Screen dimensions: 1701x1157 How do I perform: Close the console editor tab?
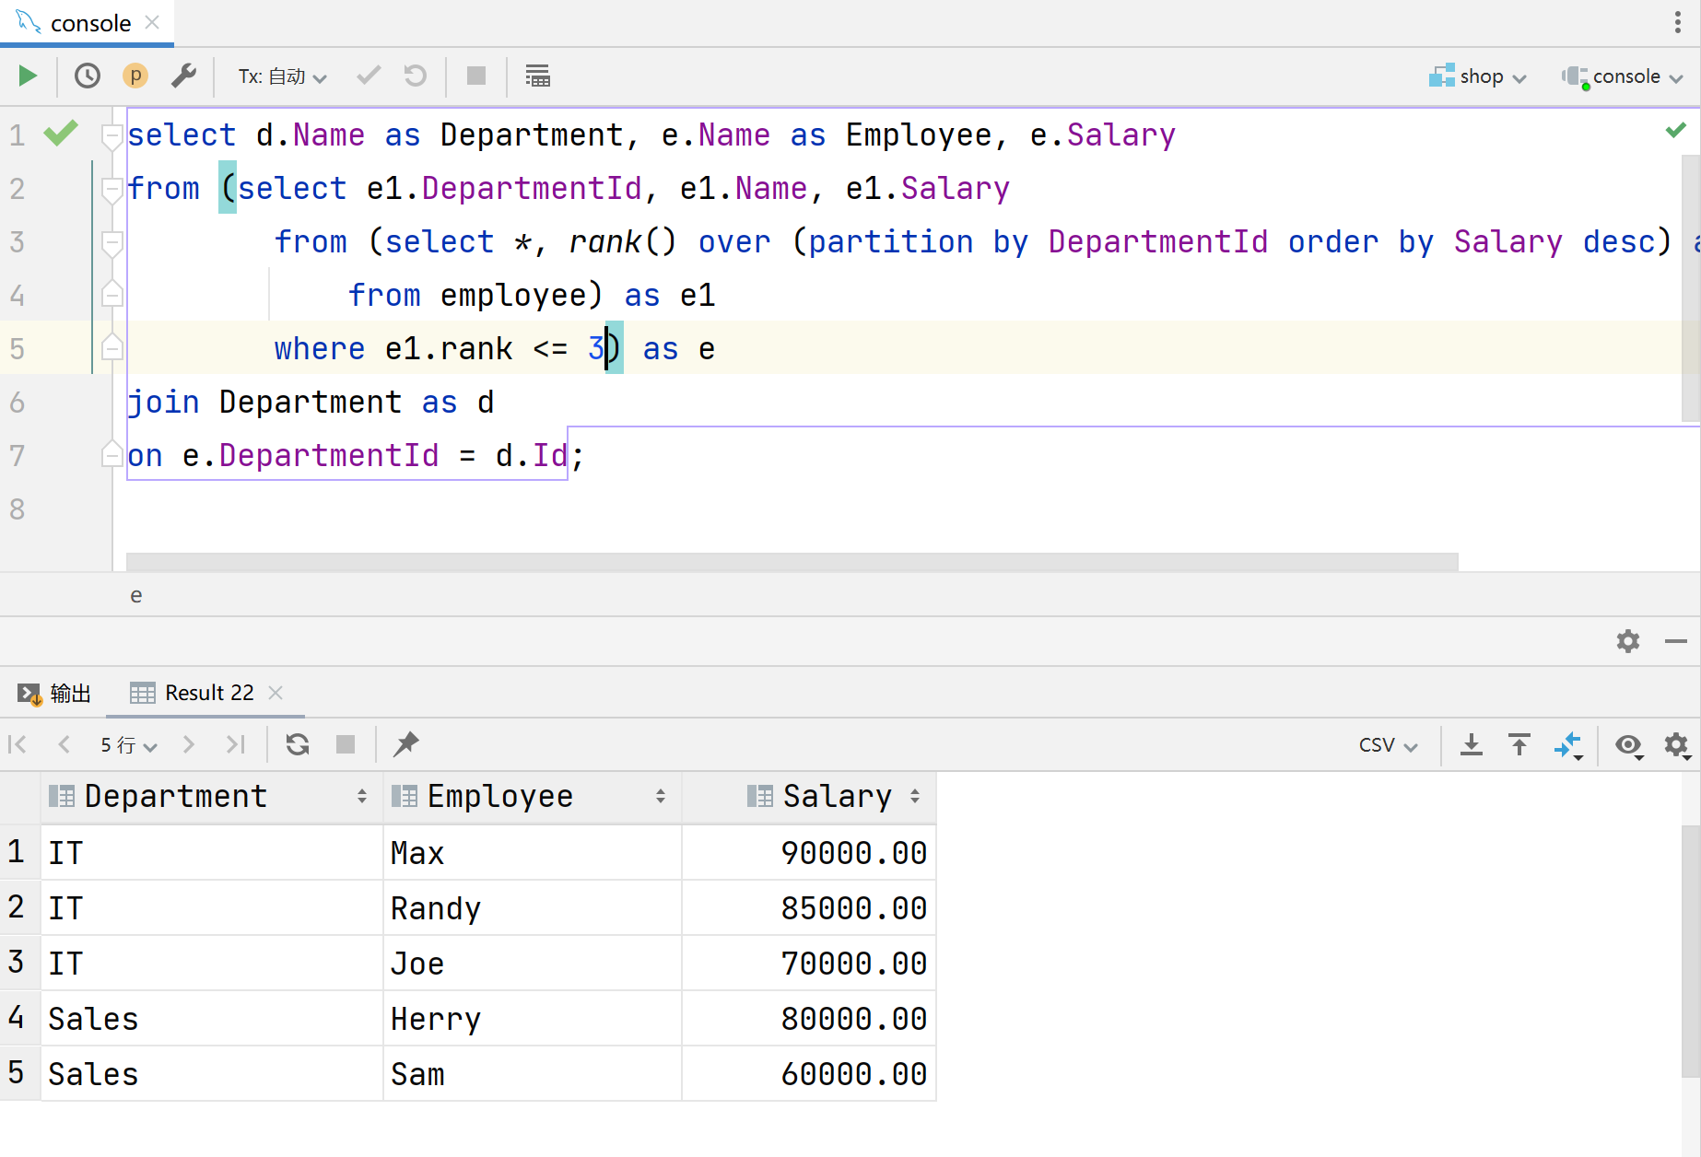[153, 22]
